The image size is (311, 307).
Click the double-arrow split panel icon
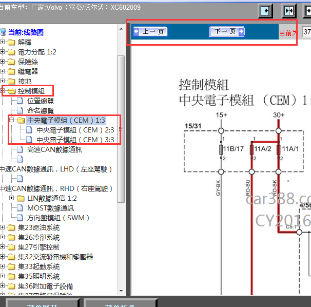click(x=289, y=10)
